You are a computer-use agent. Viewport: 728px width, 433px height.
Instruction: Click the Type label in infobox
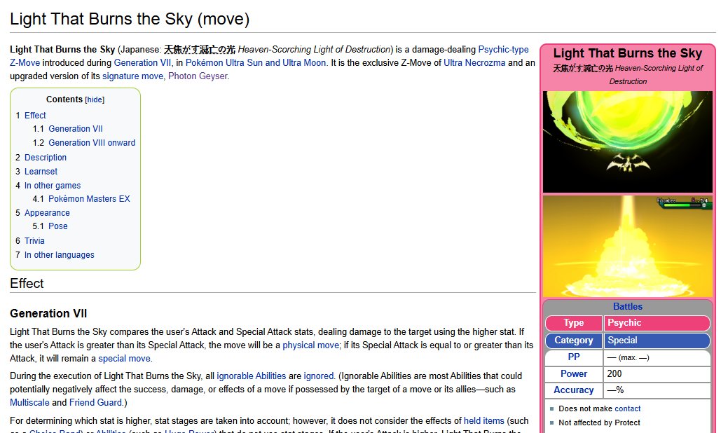tap(573, 322)
